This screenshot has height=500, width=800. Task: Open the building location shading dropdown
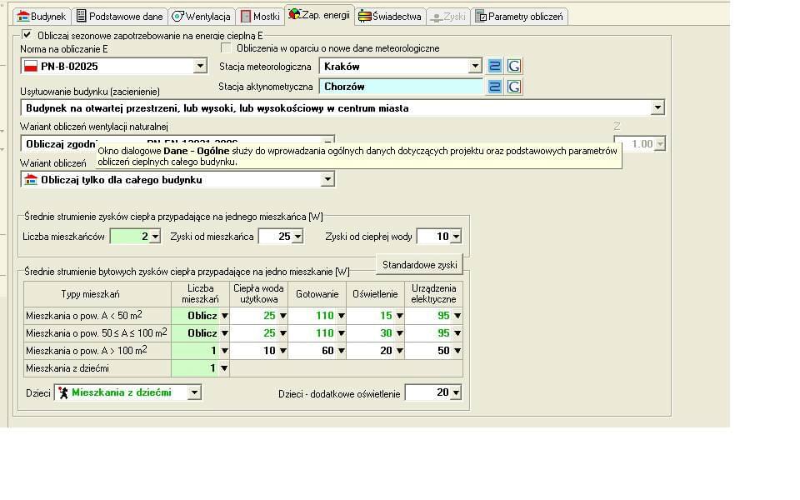[x=657, y=107]
